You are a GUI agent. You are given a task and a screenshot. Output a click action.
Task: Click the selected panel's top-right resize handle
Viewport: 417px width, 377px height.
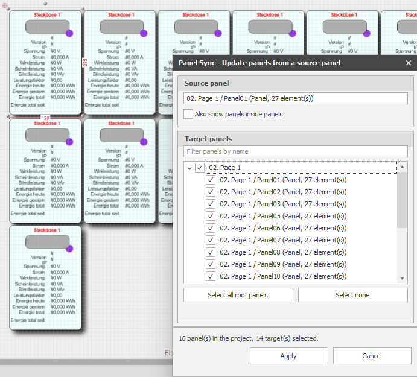pyautogui.click(x=83, y=9)
